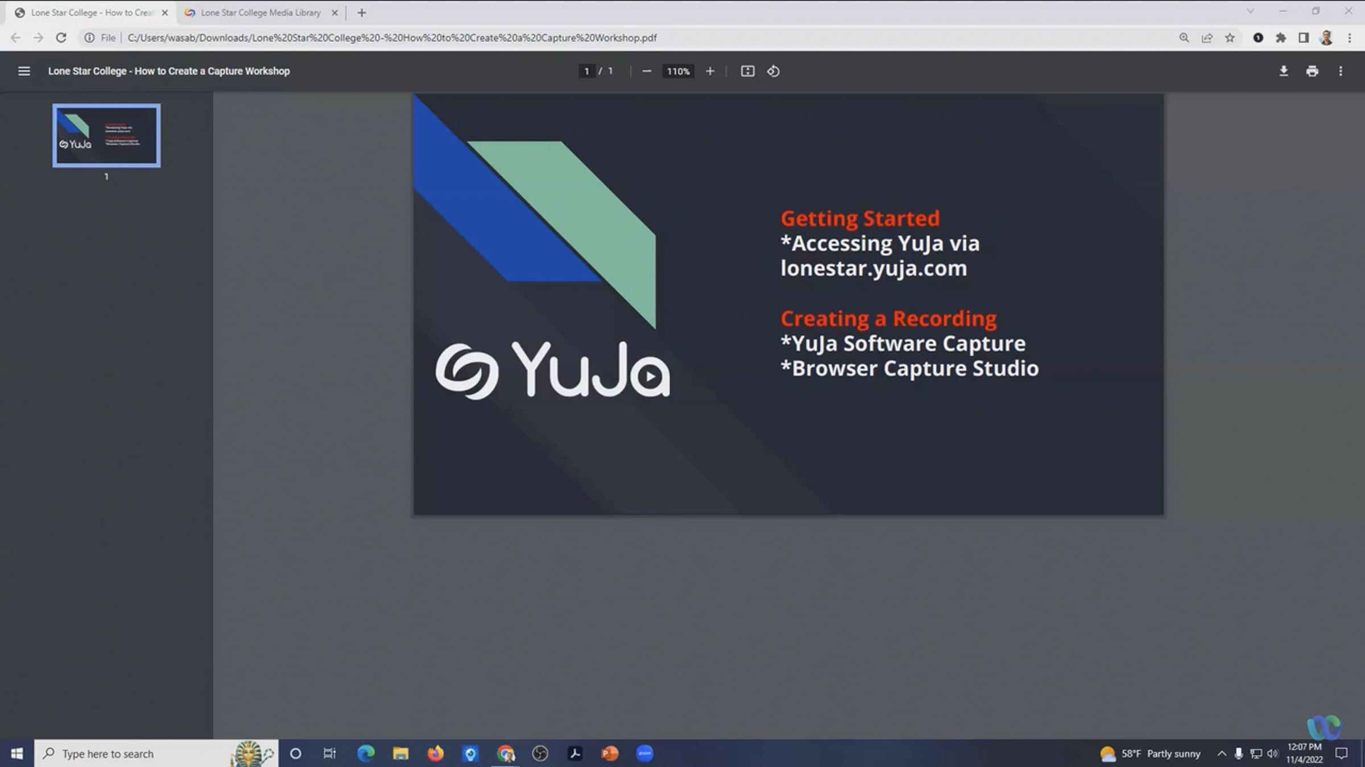
Task: Launch Microsoft Edge from the taskbar
Action: coord(366,753)
